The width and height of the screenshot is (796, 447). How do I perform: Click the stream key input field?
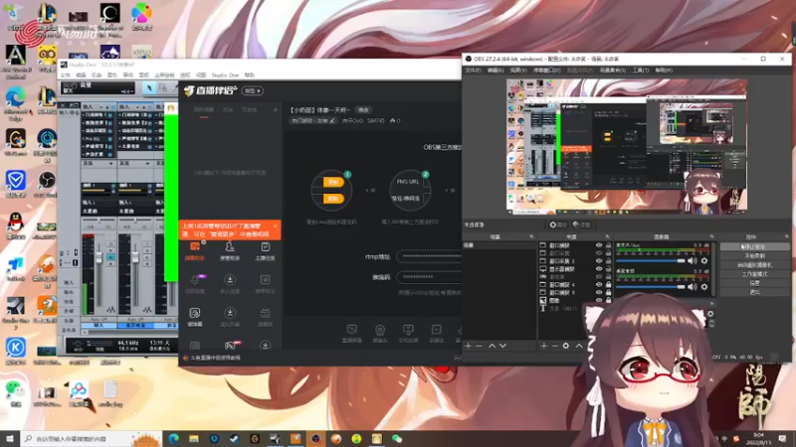(429, 277)
